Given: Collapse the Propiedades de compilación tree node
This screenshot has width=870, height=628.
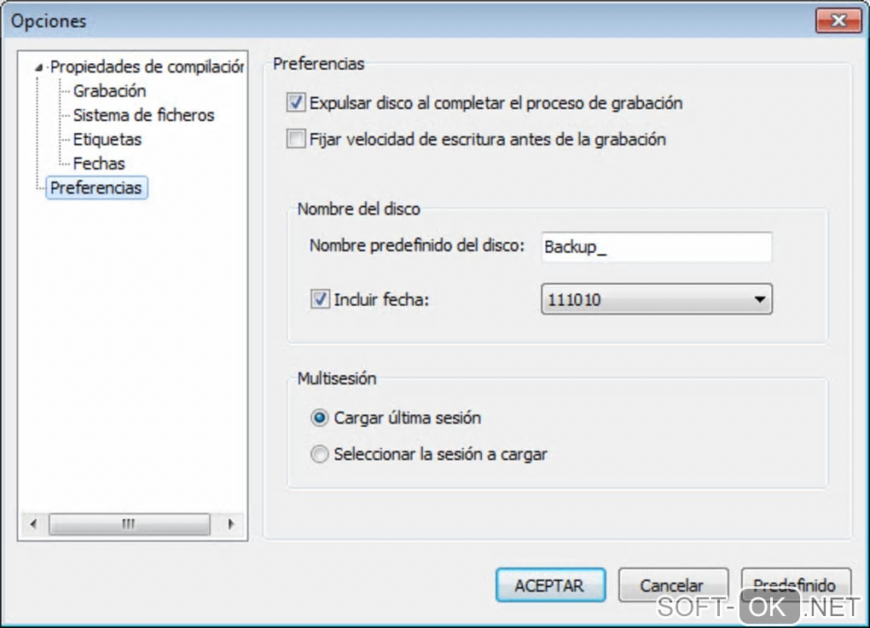Looking at the screenshot, I should (38, 67).
